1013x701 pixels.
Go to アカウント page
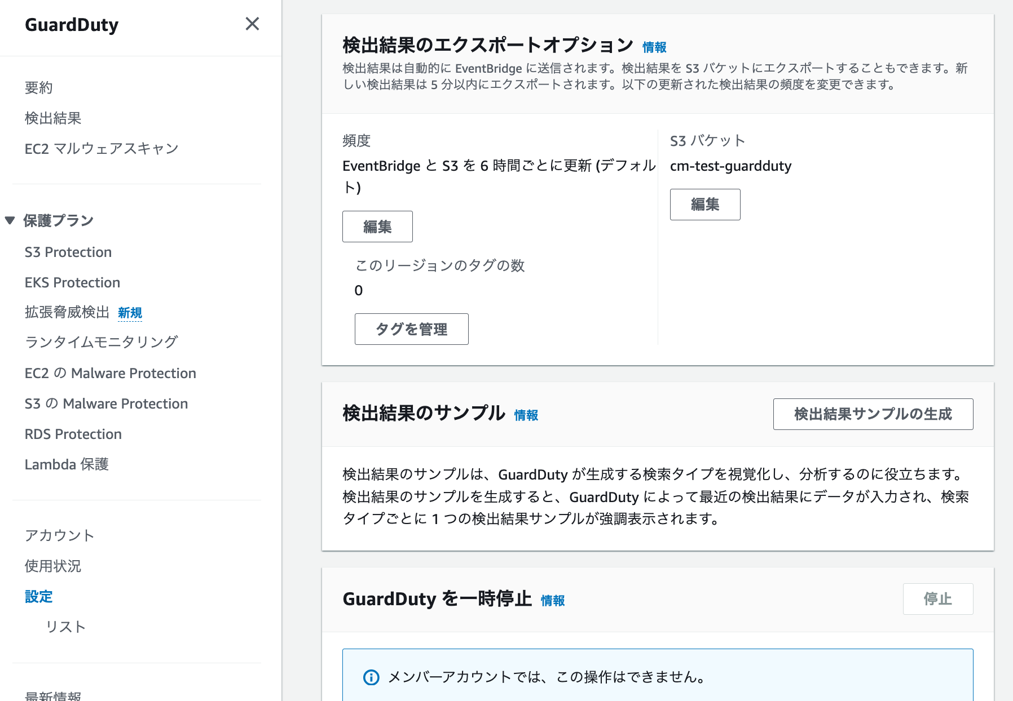pyautogui.click(x=60, y=535)
